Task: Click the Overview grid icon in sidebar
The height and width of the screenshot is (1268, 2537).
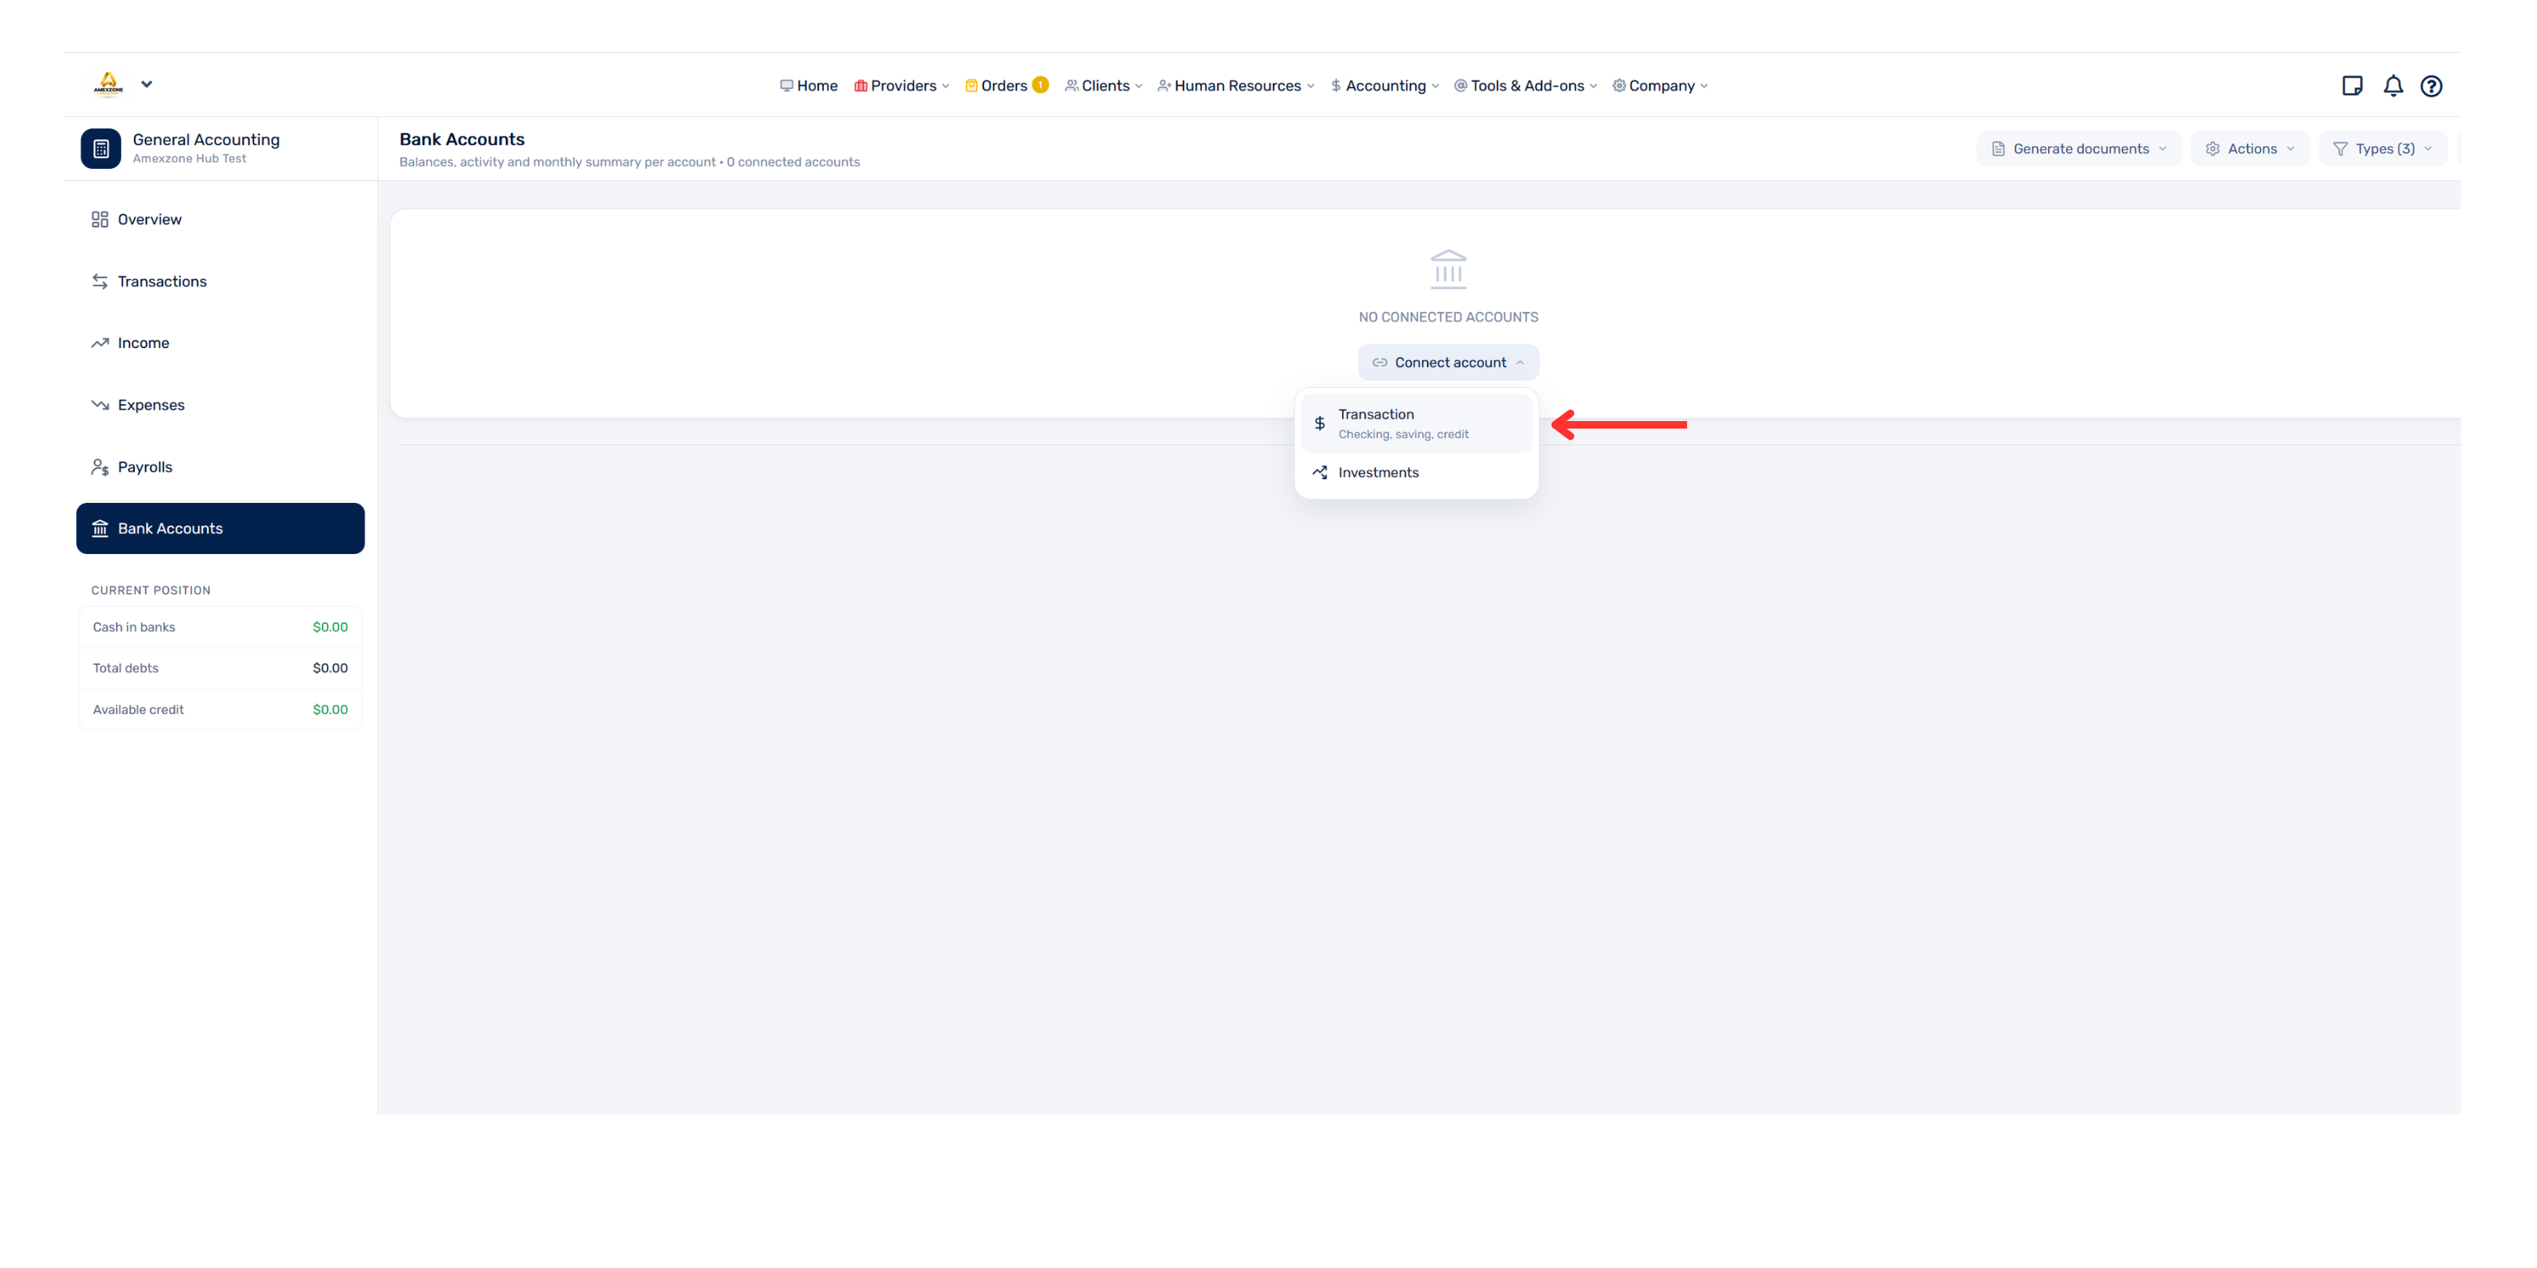Action: pyautogui.click(x=100, y=220)
